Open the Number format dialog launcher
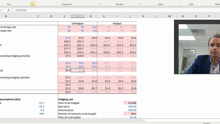 click(139, 4)
